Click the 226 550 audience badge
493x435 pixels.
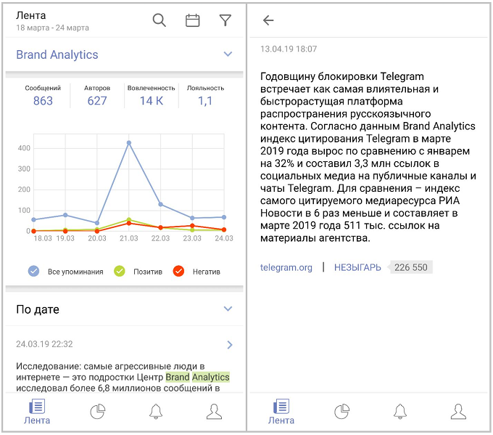coord(411,267)
